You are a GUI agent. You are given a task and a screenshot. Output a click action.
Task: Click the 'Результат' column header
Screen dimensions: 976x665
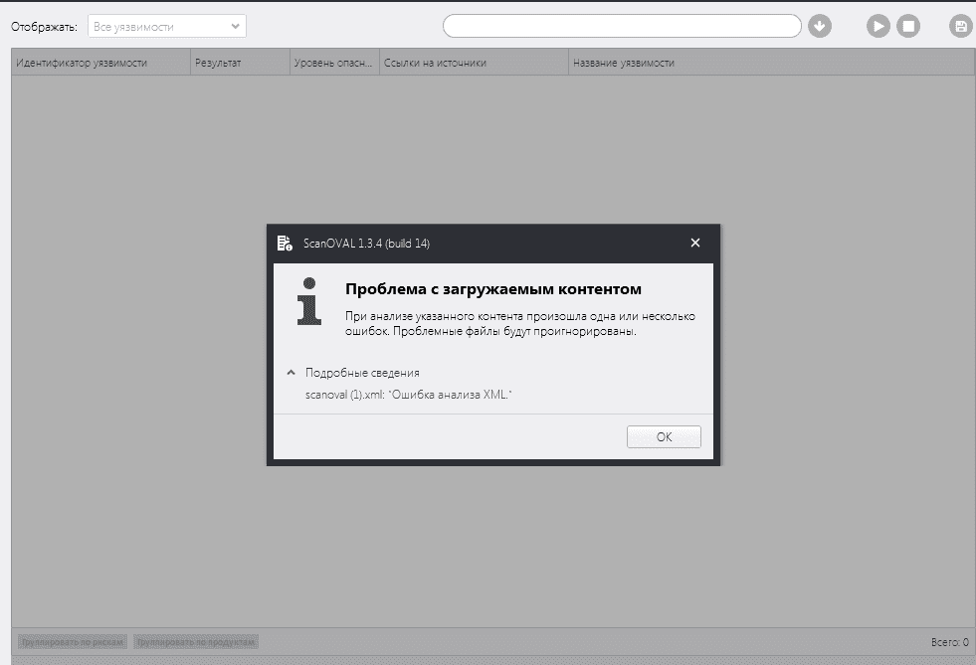239,63
